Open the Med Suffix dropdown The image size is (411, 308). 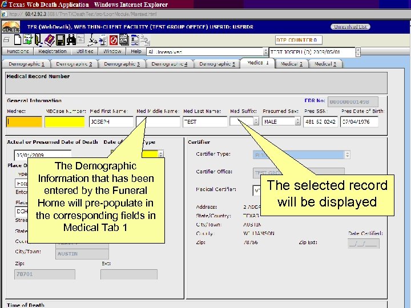point(256,121)
